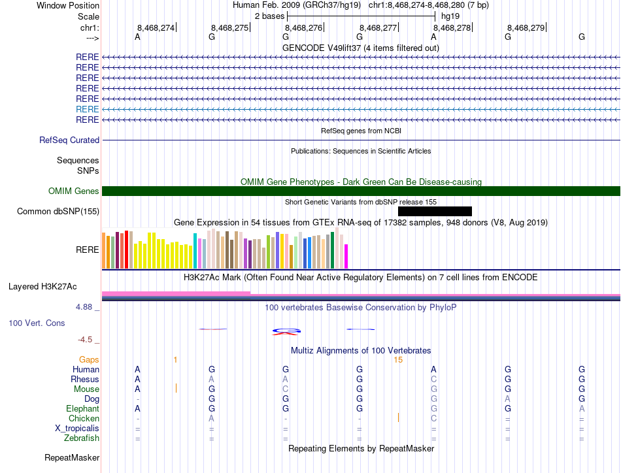Click the orange insertion mark in Chicken row
Viewport: 621px width, 473px height.
(x=398, y=417)
